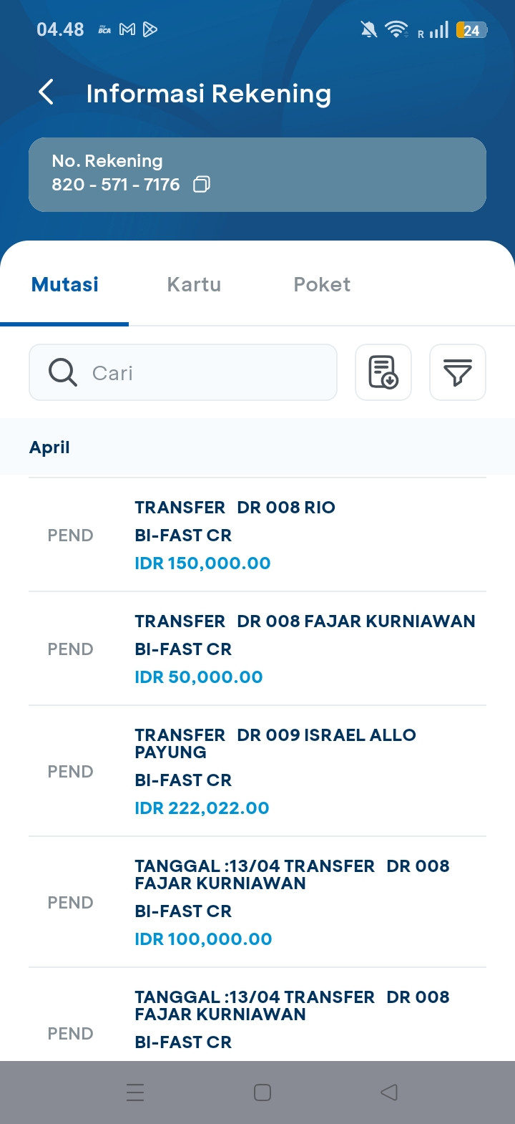The height and width of the screenshot is (1124, 515).
Task: Open the transaction filter
Action: pos(458,372)
